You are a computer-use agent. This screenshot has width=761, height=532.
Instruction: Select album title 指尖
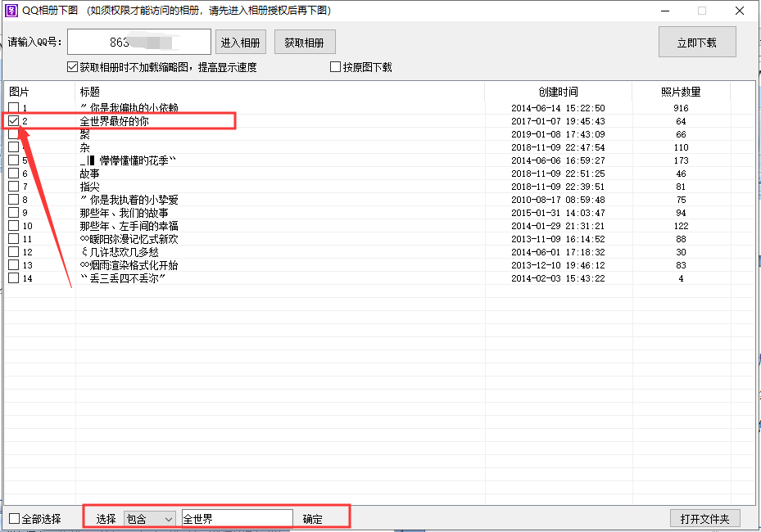pos(90,187)
